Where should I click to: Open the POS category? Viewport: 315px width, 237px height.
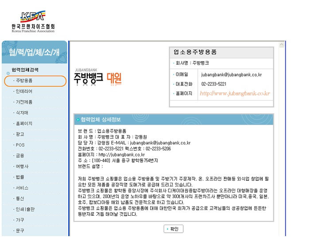click(x=20, y=145)
